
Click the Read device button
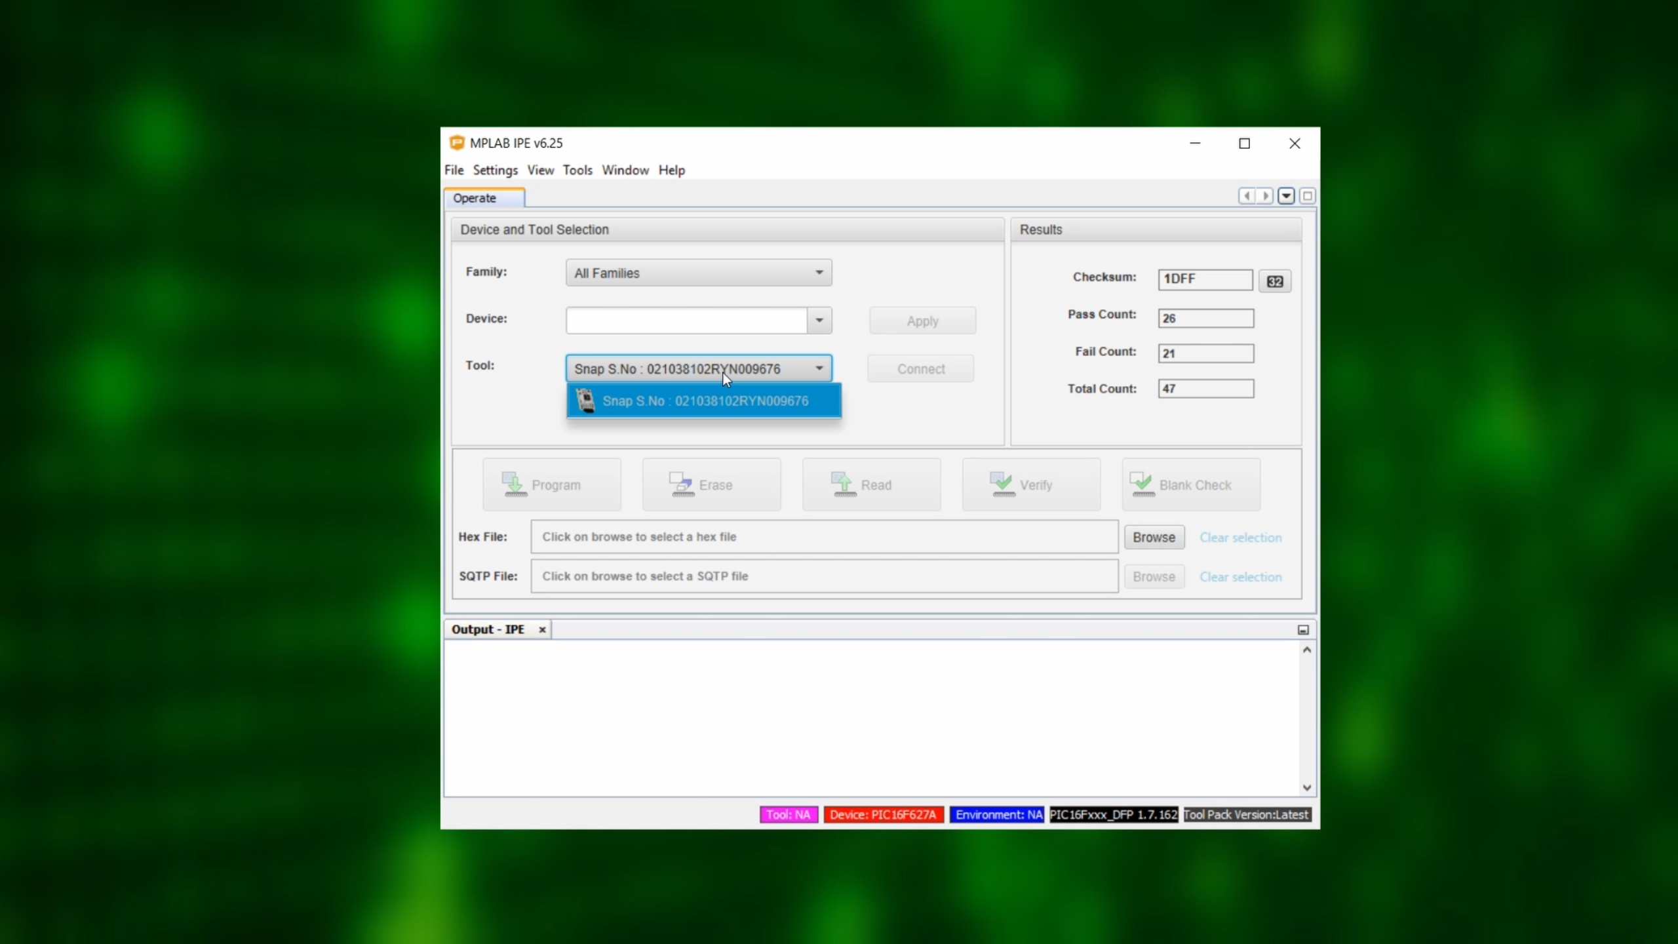(x=871, y=484)
